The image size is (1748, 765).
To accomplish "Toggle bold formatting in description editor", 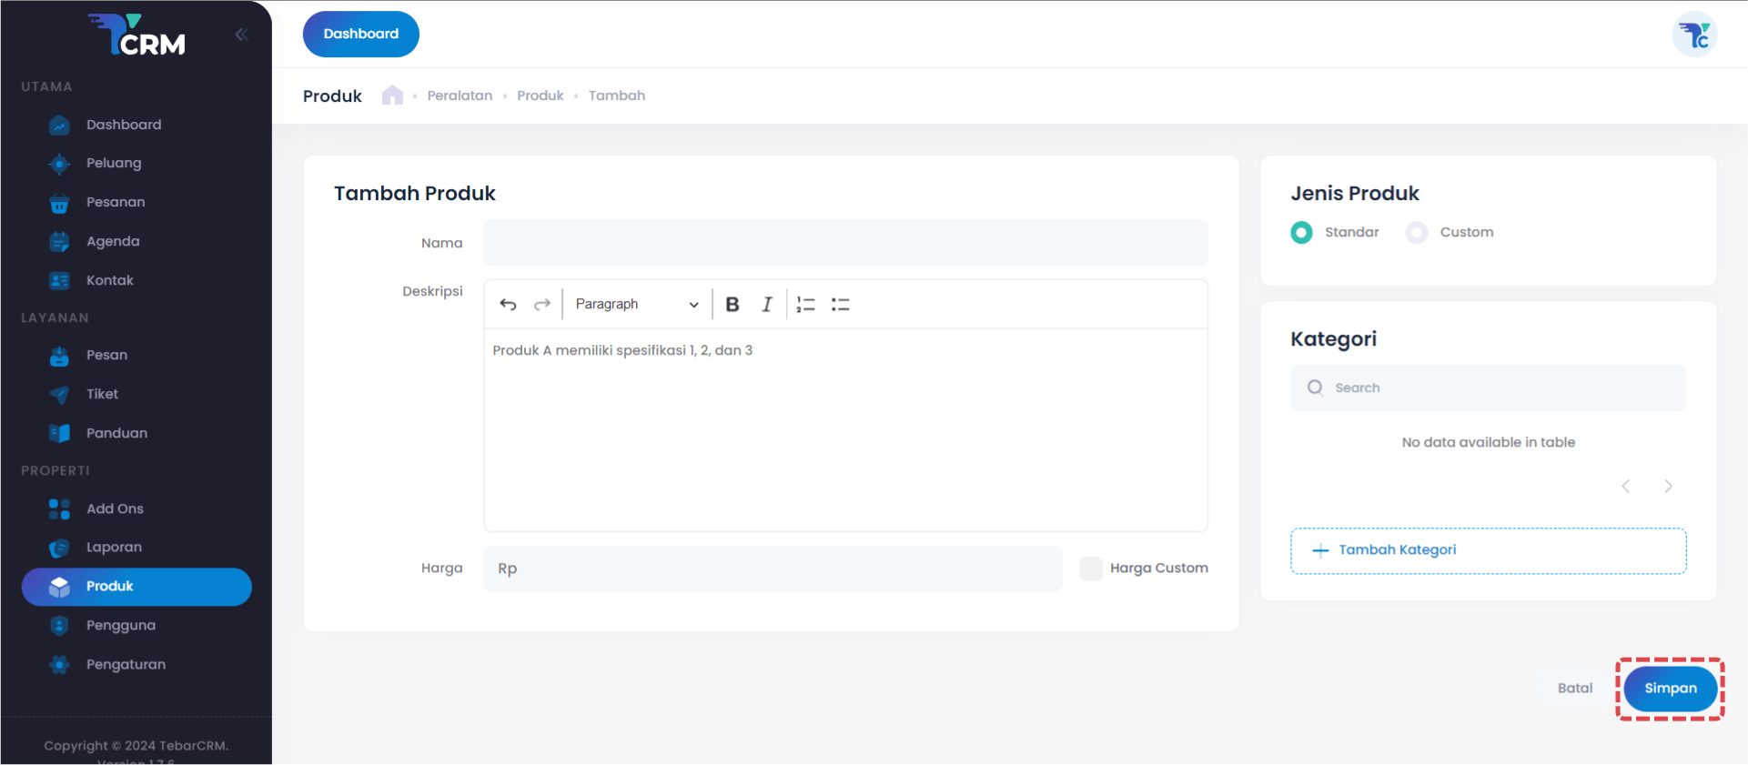I will (733, 305).
